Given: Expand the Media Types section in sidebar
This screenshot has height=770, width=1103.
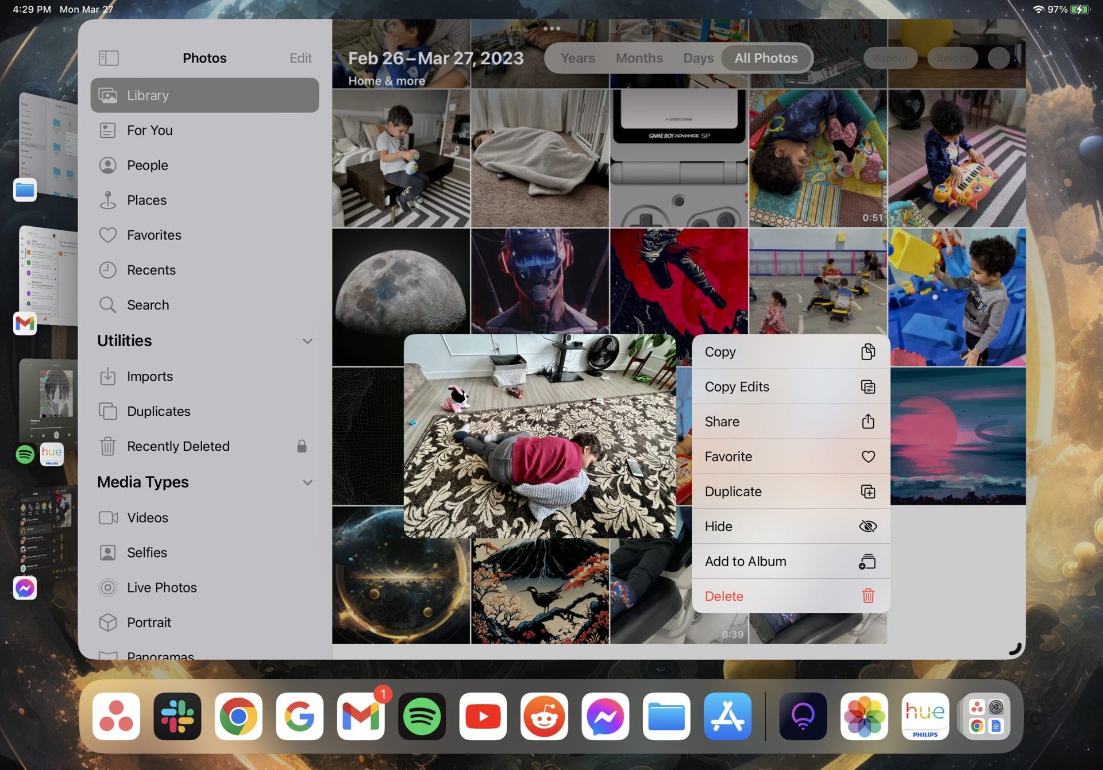Looking at the screenshot, I should pyautogui.click(x=307, y=482).
